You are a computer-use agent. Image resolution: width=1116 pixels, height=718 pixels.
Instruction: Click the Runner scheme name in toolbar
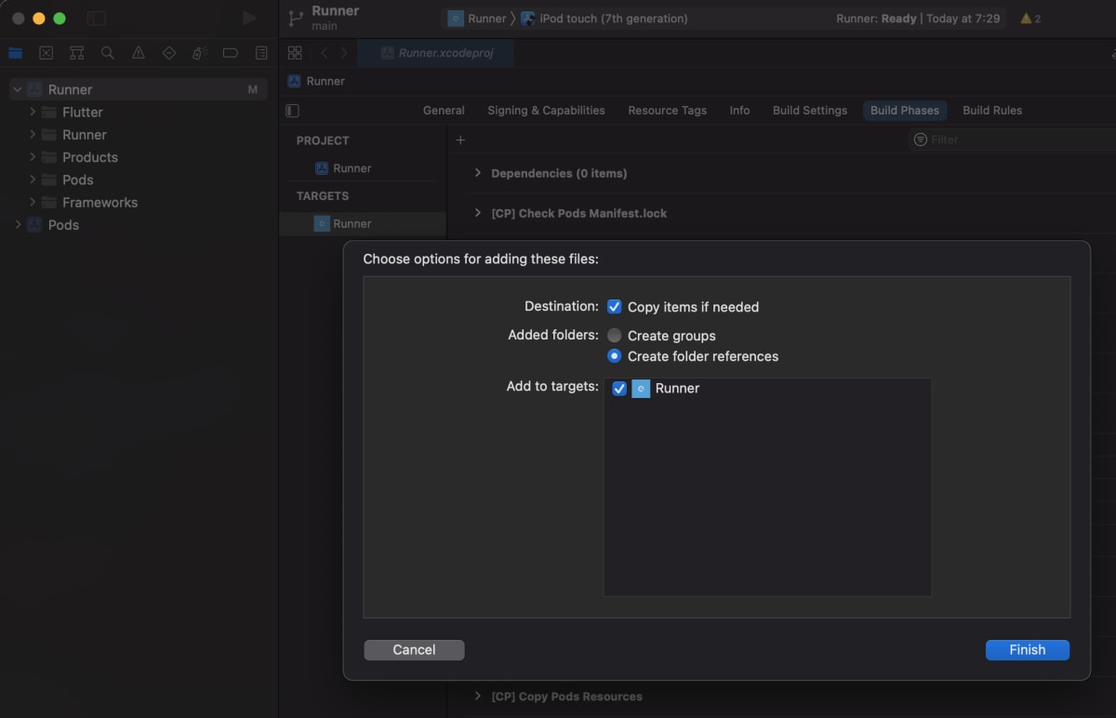coord(487,19)
